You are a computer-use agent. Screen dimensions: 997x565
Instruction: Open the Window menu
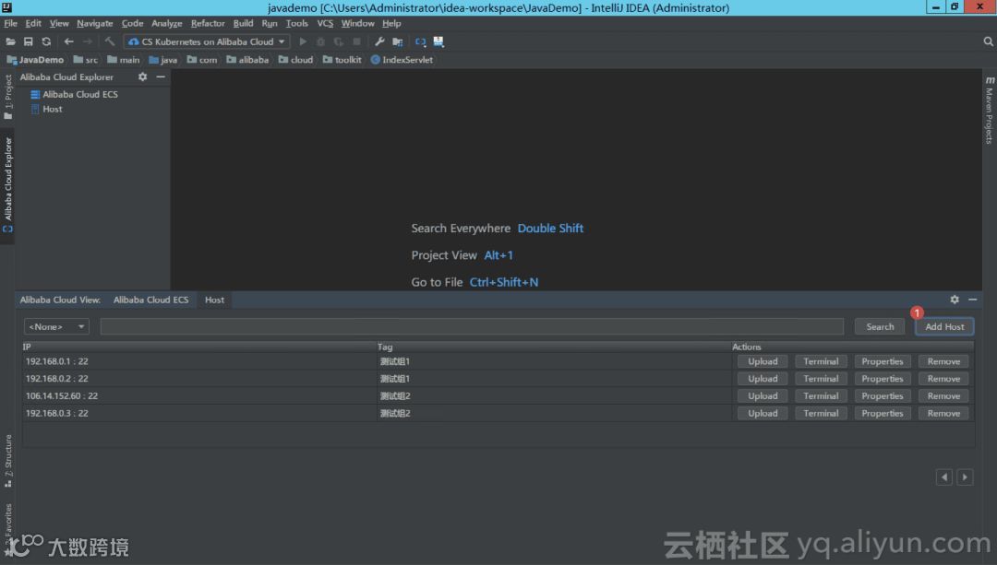click(358, 23)
